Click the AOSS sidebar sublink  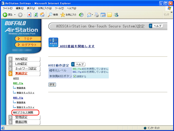pyautogui.click(x=16, y=78)
